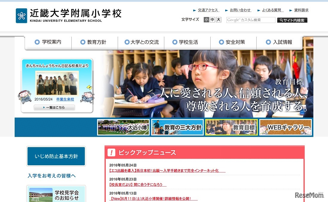This screenshot has width=328, height=202.
Task: Open 資料請求 from the arrow link row
Action: click(301, 10)
